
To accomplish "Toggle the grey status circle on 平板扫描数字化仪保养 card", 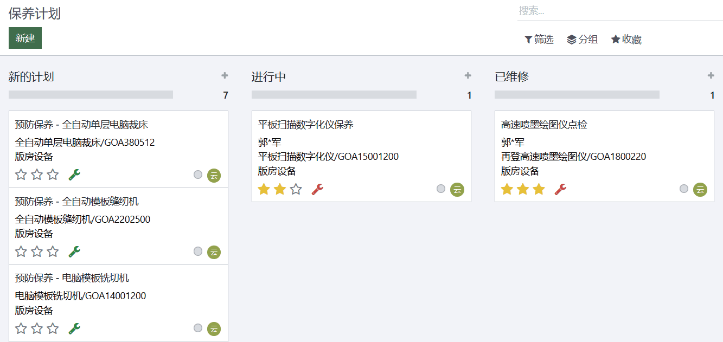I will [x=441, y=189].
